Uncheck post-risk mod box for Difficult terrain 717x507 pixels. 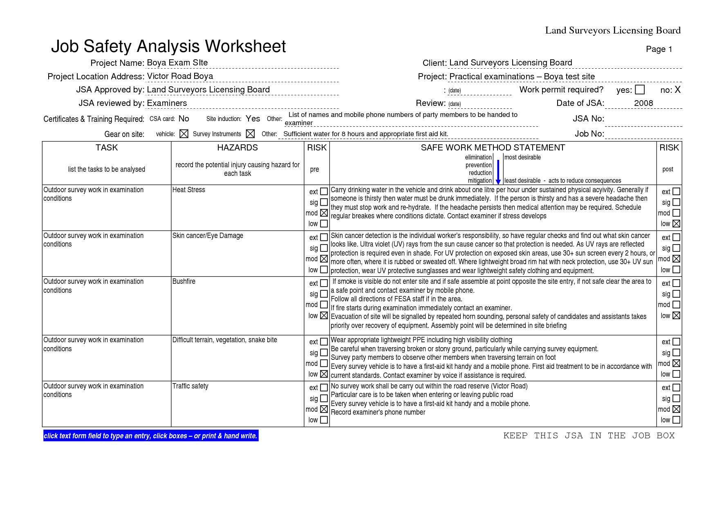tap(677, 363)
